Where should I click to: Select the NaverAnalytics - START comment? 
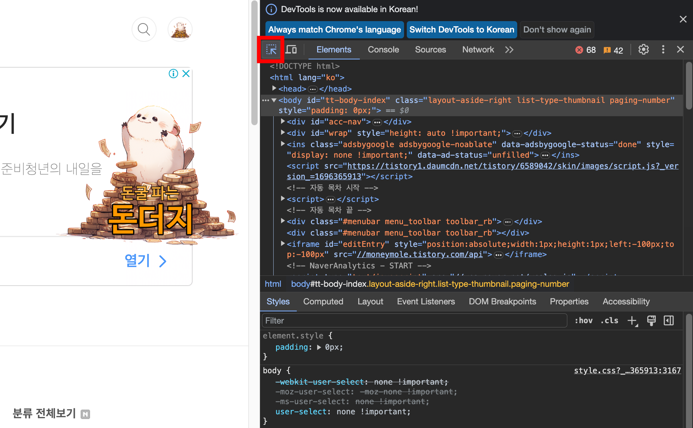[359, 266]
